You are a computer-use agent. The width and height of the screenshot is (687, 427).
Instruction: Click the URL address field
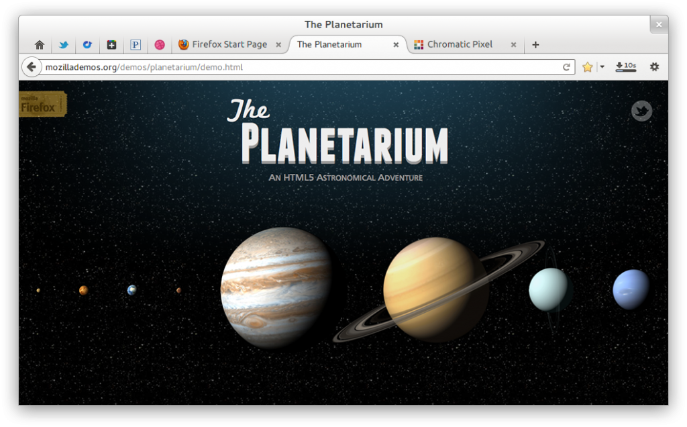303,67
